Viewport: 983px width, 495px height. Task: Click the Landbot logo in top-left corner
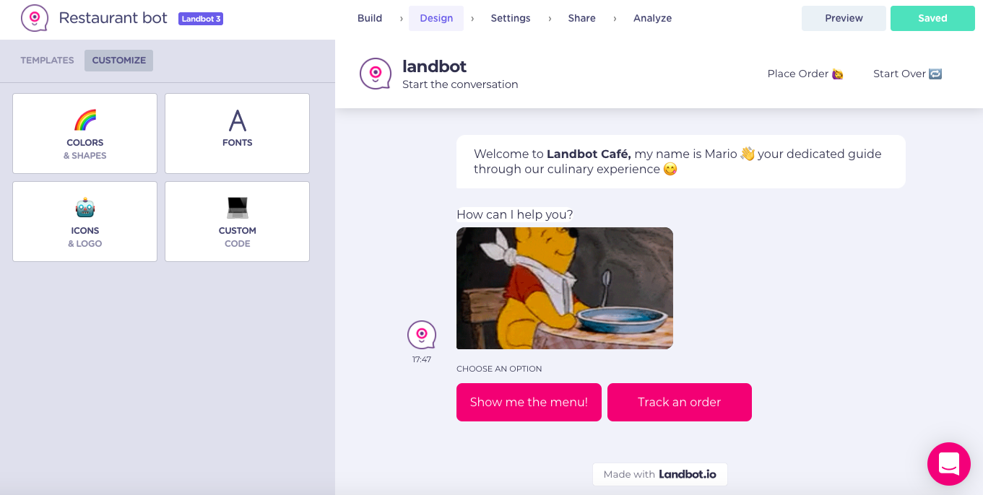(x=35, y=18)
